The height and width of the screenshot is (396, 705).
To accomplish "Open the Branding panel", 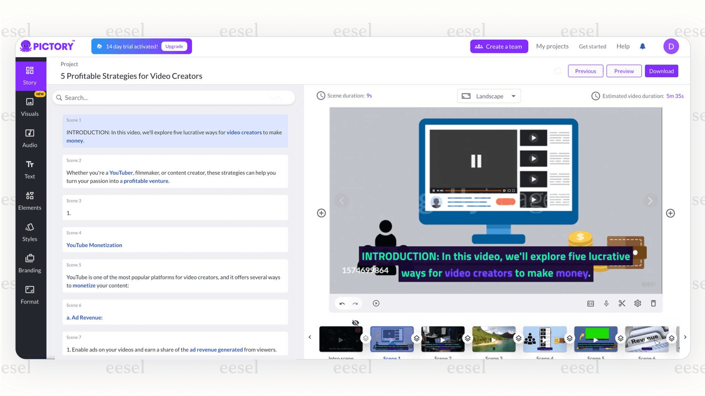I will click(29, 263).
